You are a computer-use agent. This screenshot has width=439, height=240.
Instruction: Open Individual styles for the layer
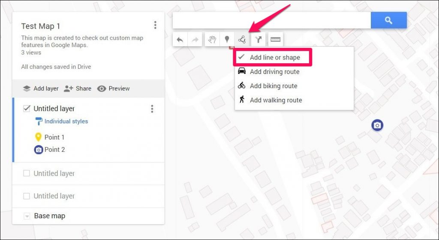[66, 121]
